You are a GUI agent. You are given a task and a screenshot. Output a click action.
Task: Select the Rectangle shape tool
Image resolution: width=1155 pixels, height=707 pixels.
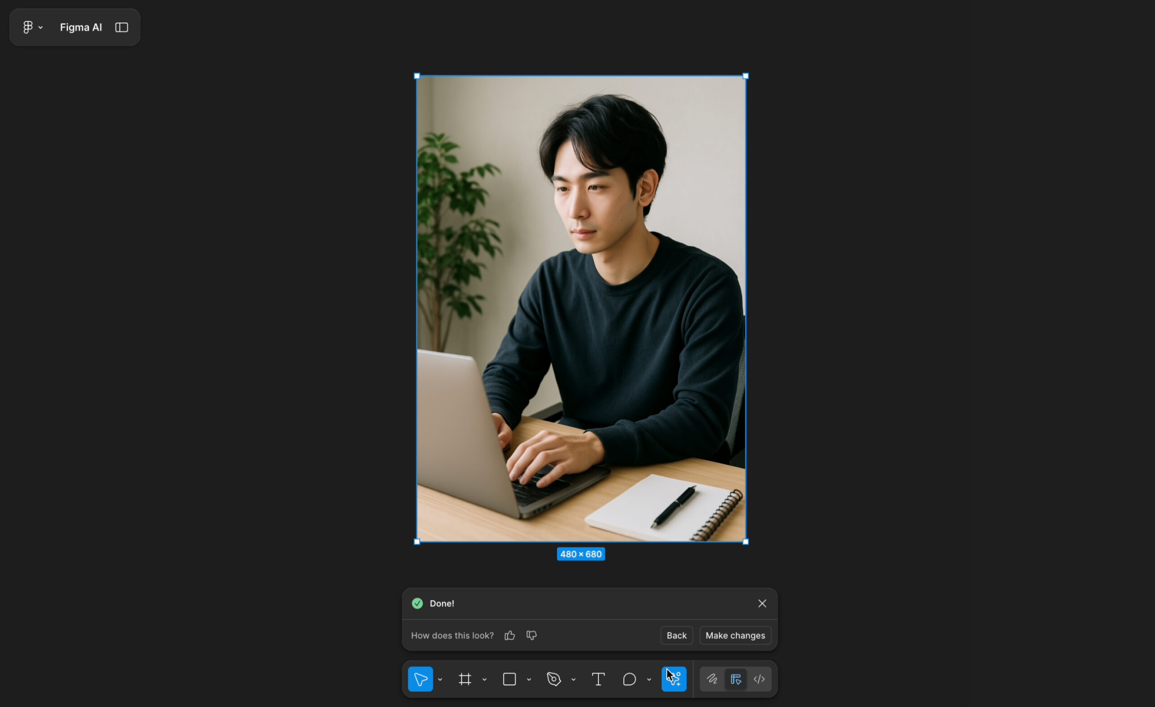pyautogui.click(x=509, y=679)
